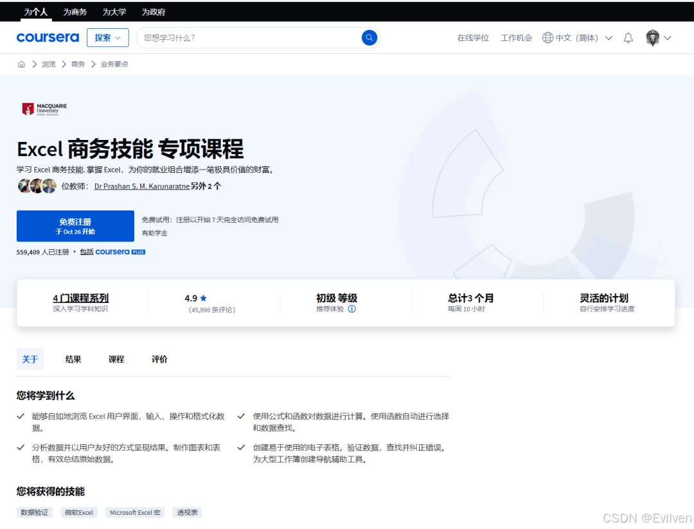Screen dimensions: 694x529
Task: Click the globe language icon
Action: tap(547, 38)
